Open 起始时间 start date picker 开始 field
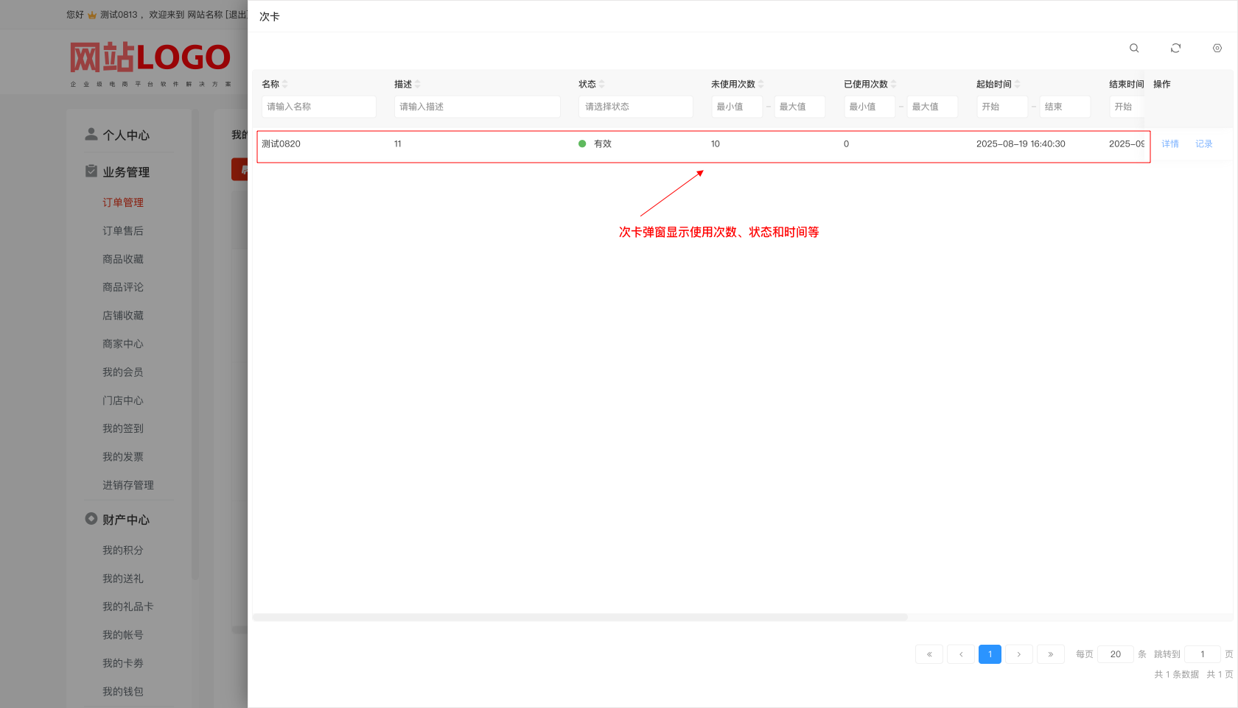 tap(1001, 107)
